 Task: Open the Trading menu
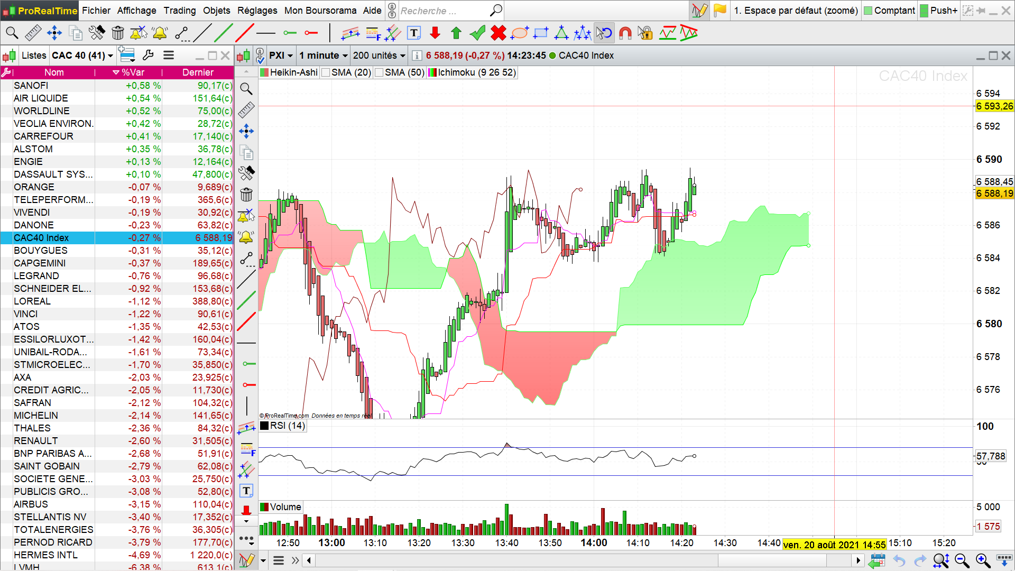179,11
